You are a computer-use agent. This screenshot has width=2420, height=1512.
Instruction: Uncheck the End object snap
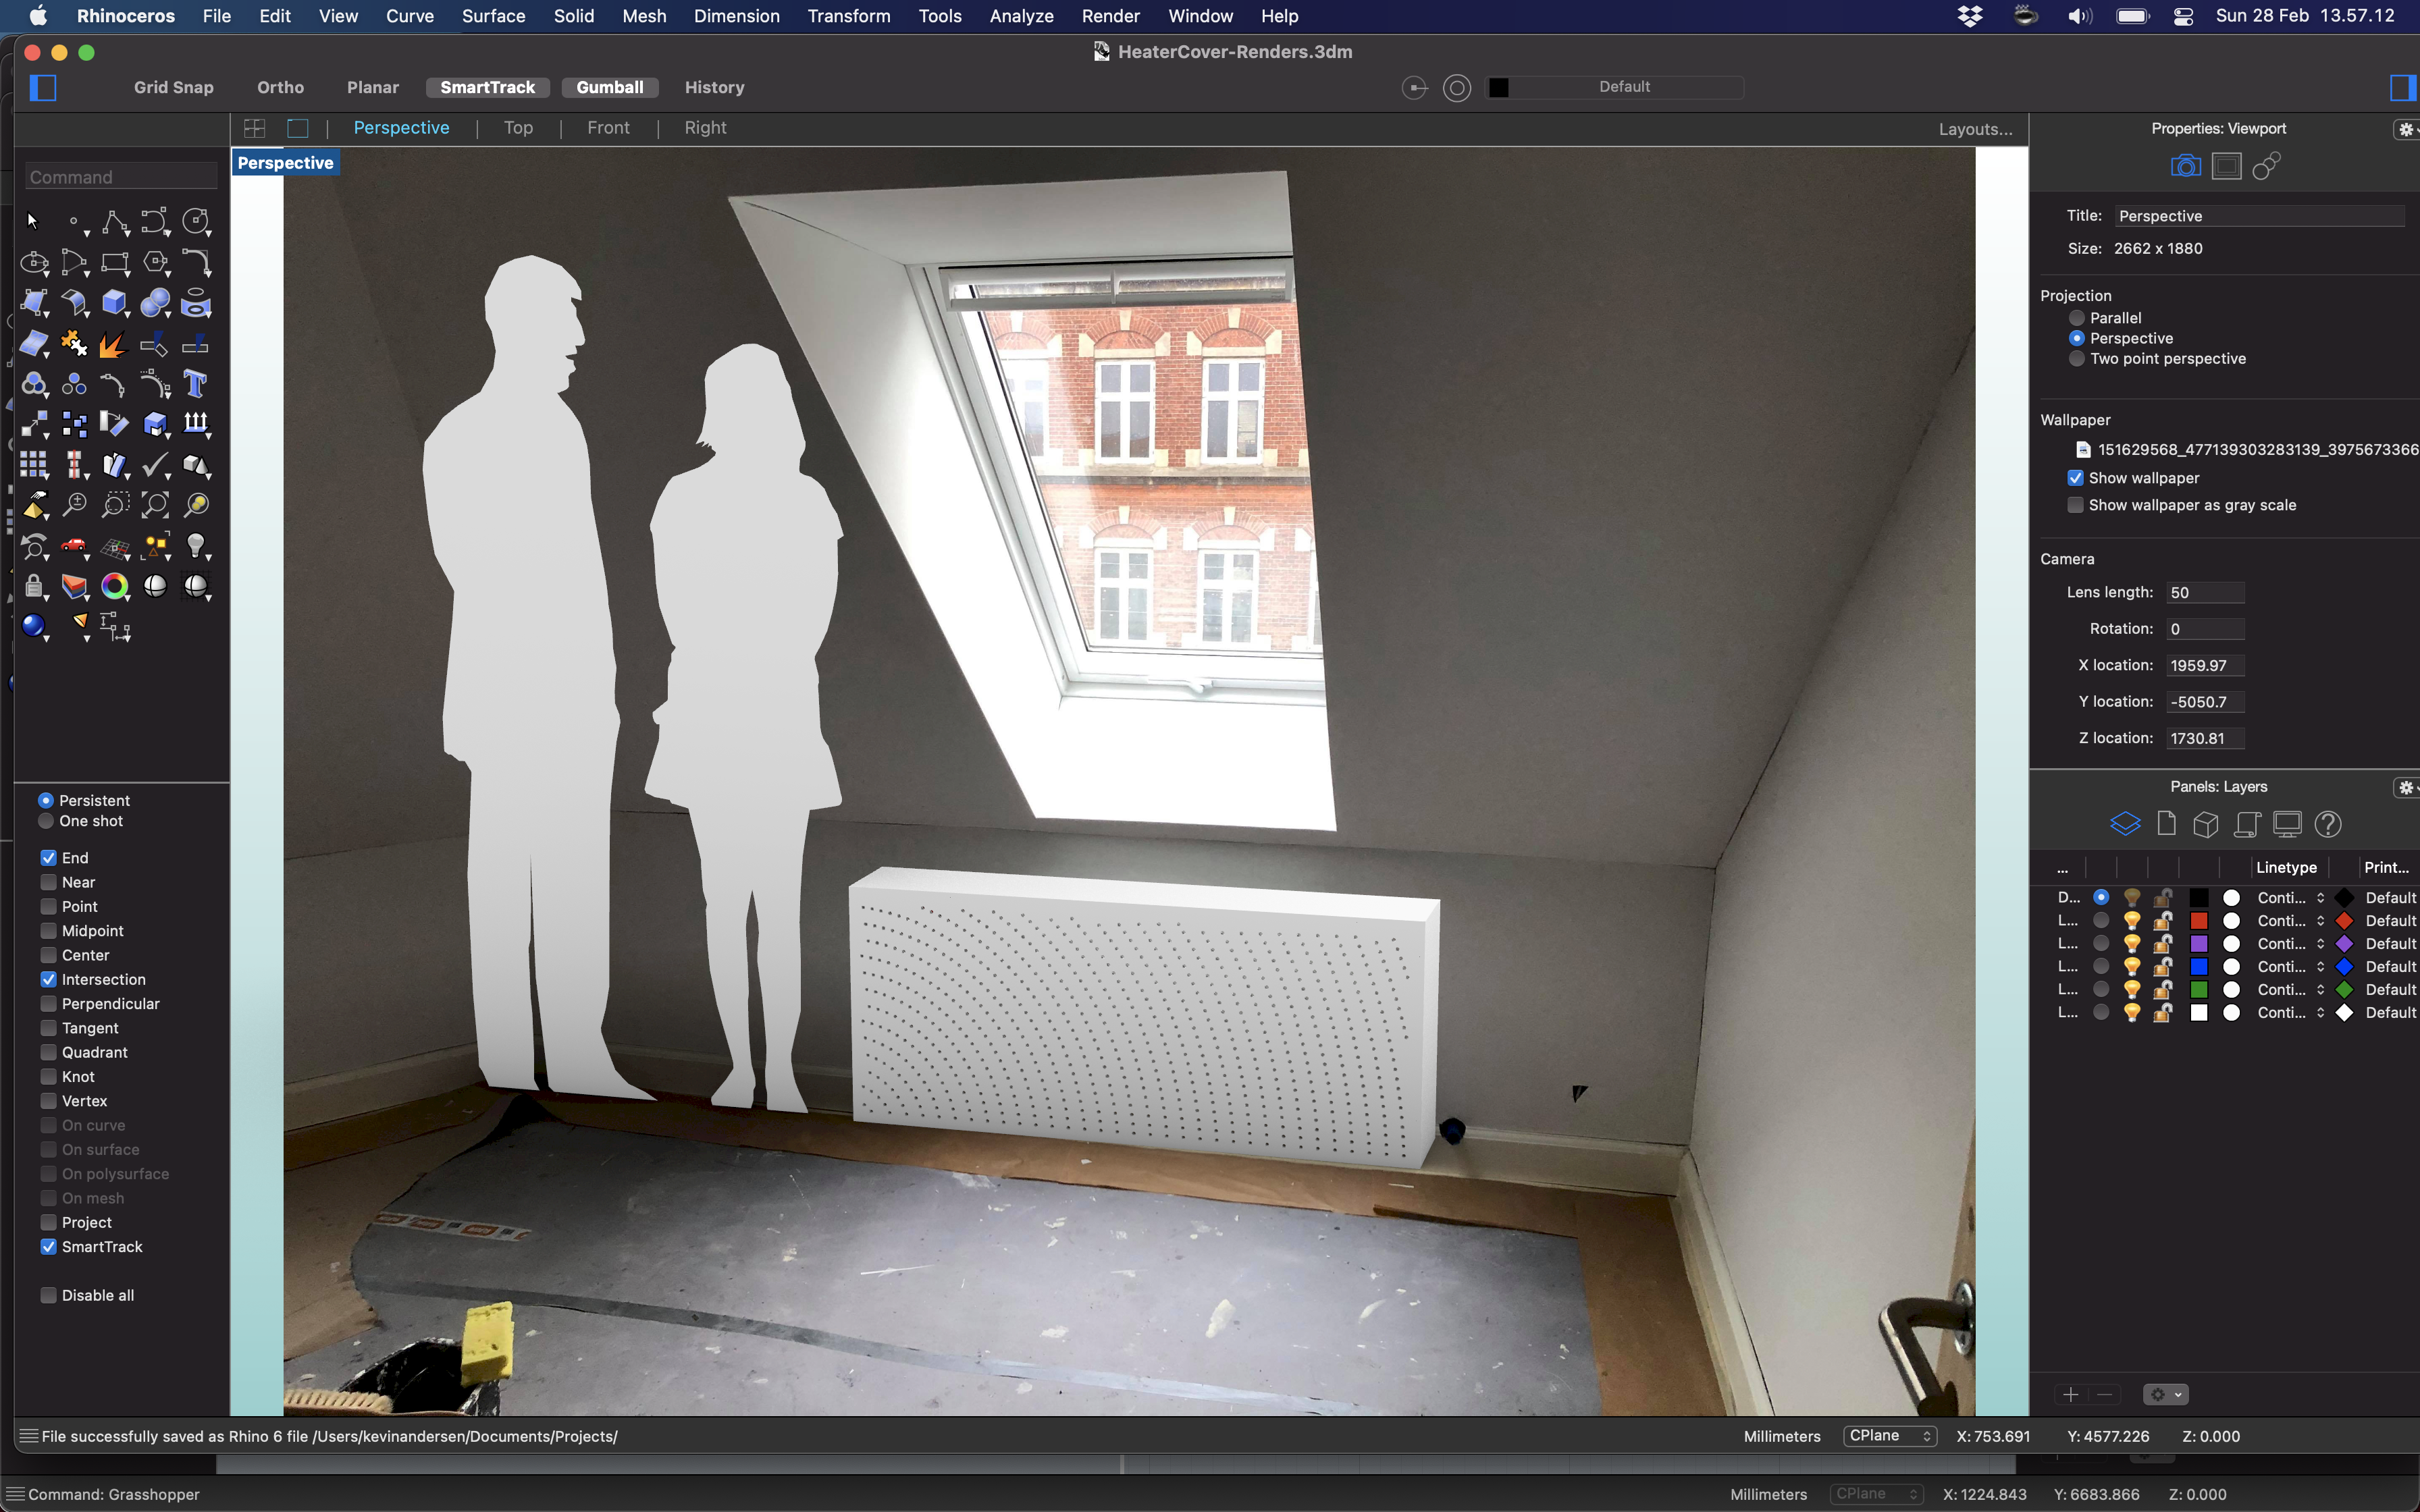point(48,858)
